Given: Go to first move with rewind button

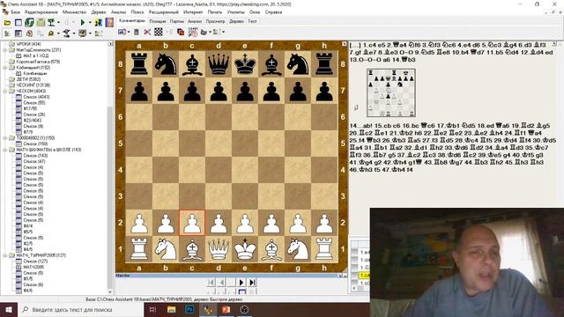Looking at the screenshot, I should tap(211, 283).
